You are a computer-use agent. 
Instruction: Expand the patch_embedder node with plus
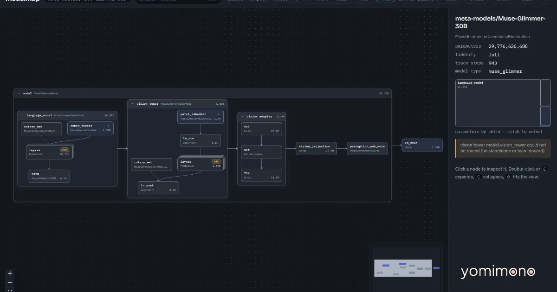coord(218,114)
